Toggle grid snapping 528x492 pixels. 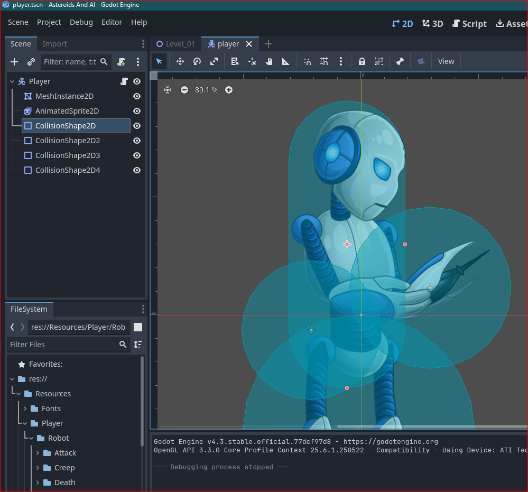323,61
